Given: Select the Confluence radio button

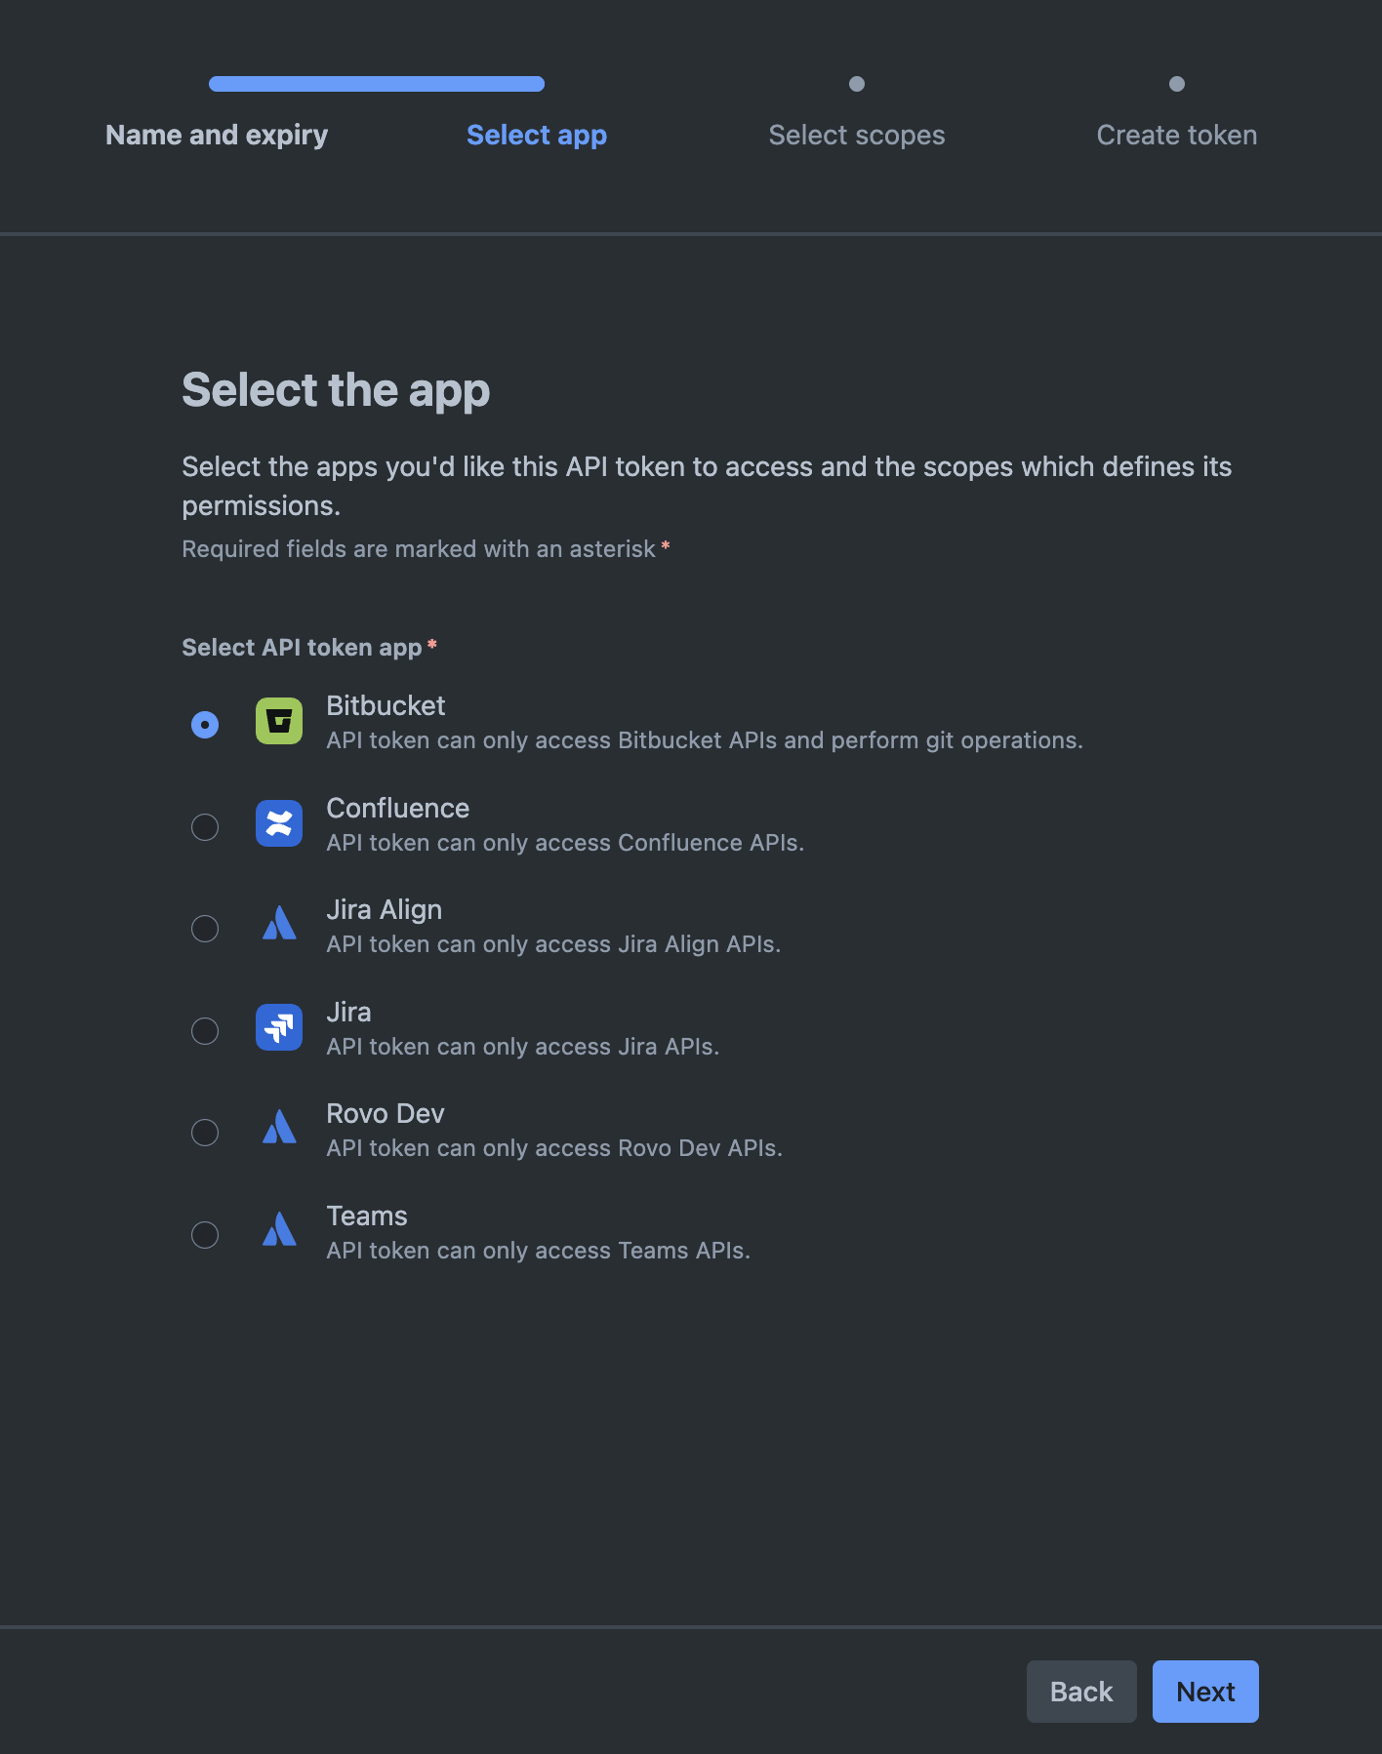Looking at the screenshot, I should (204, 826).
